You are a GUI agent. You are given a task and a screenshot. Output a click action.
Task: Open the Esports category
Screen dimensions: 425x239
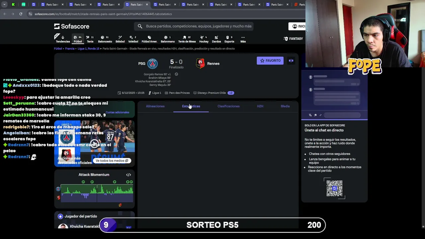pos(229,39)
